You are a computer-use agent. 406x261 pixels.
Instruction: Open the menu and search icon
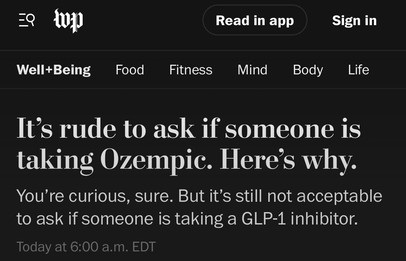tap(27, 20)
